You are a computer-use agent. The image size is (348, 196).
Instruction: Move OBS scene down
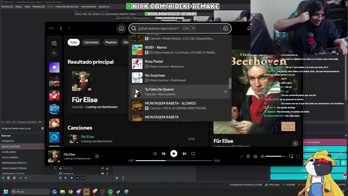pos(26,178)
